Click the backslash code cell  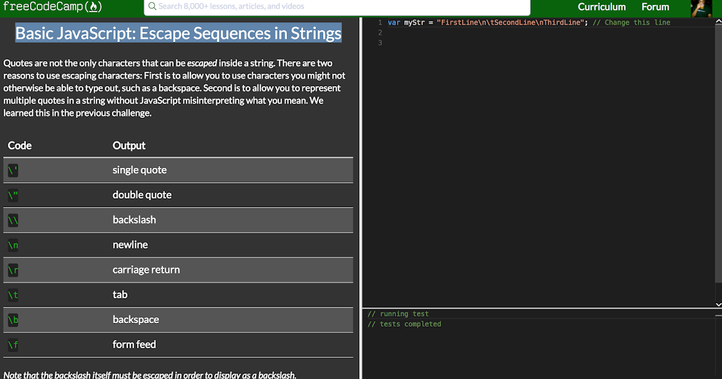point(13,220)
